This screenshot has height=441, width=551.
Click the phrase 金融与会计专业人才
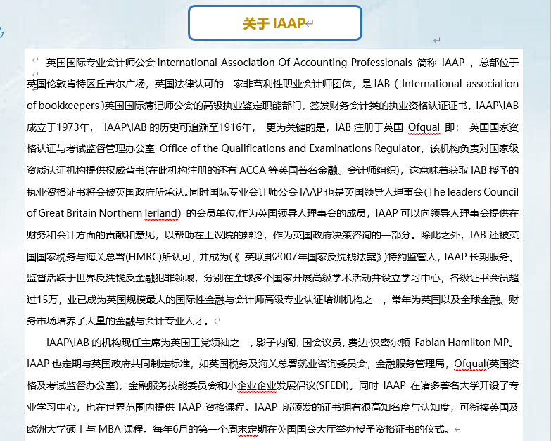160,321
